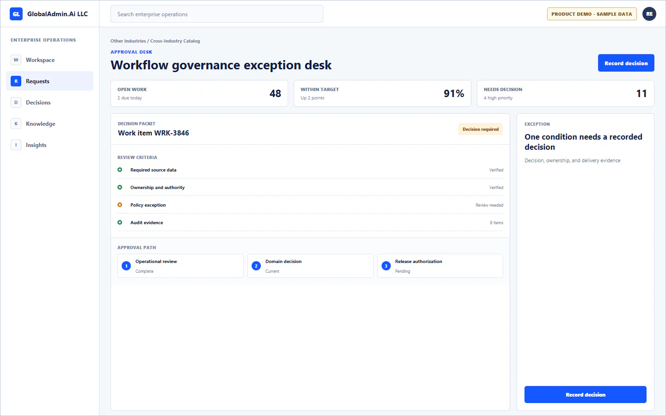Click the Cross-Industry Catalog breadcrumb
The width and height of the screenshot is (666, 416).
click(x=175, y=41)
